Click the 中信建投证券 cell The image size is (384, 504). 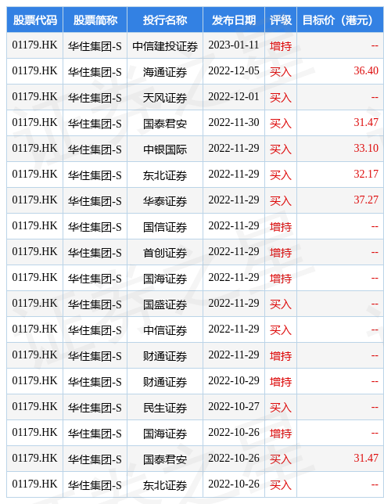click(165, 46)
